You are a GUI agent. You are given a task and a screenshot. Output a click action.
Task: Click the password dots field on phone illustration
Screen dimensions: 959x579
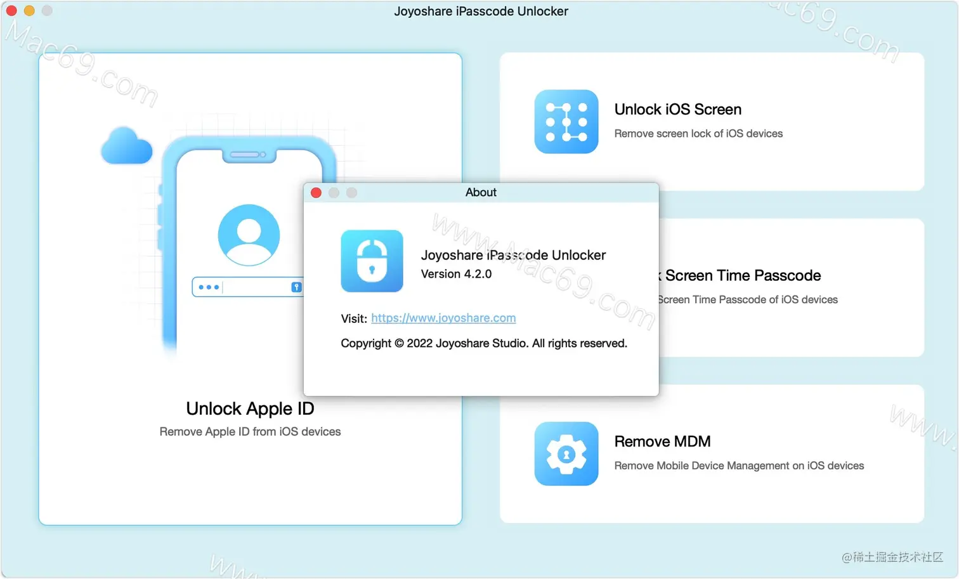248,287
